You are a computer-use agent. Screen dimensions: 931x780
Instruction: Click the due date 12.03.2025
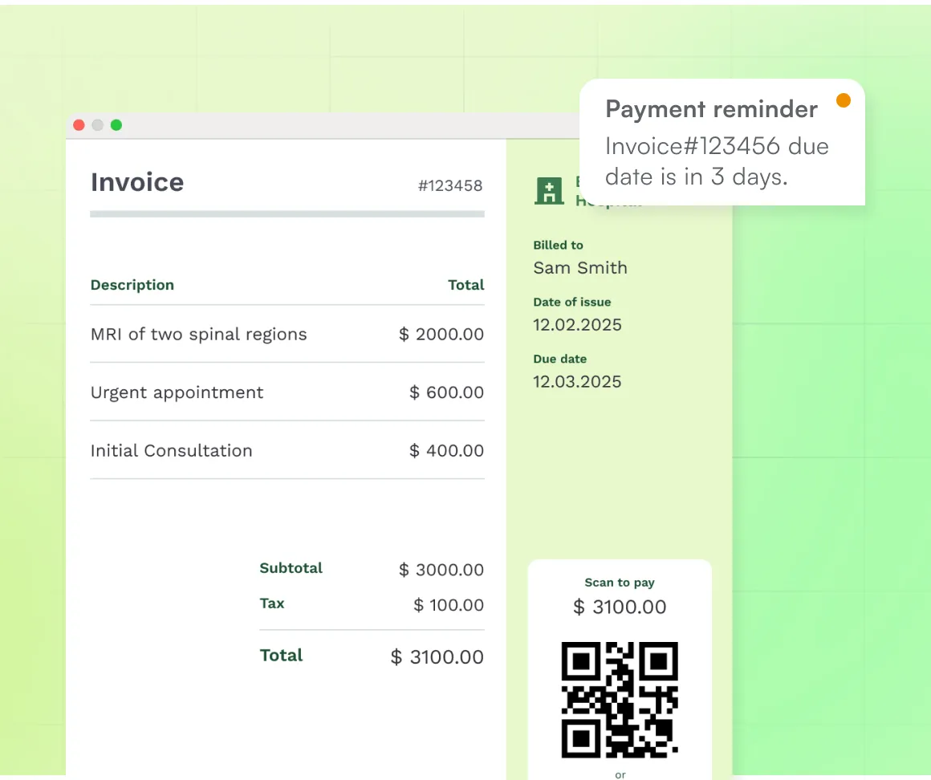577,382
